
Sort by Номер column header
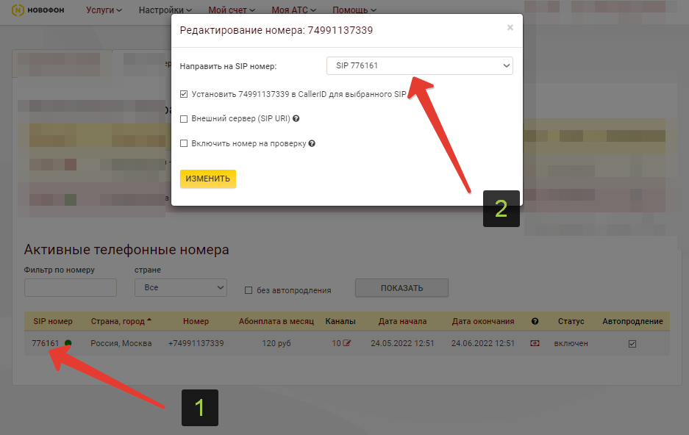point(196,321)
